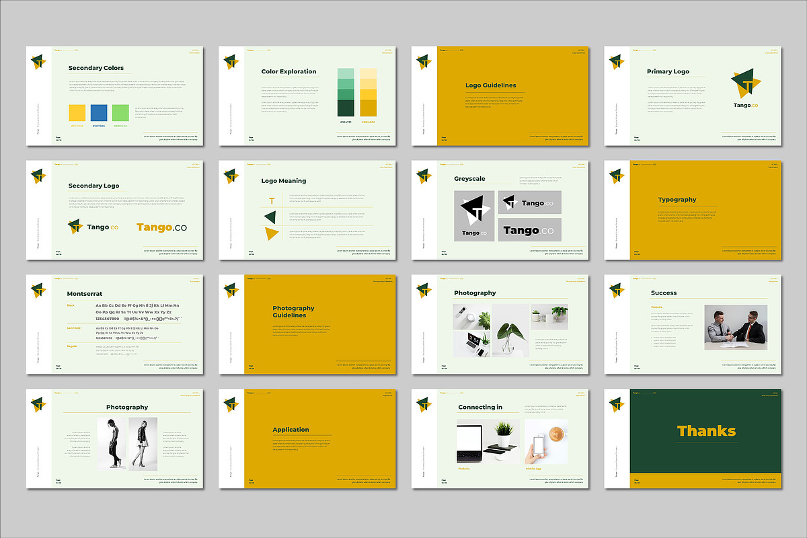Click the 'Secondary Logo' slide title
Image resolution: width=807 pixels, height=538 pixels.
(x=94, y=186)
